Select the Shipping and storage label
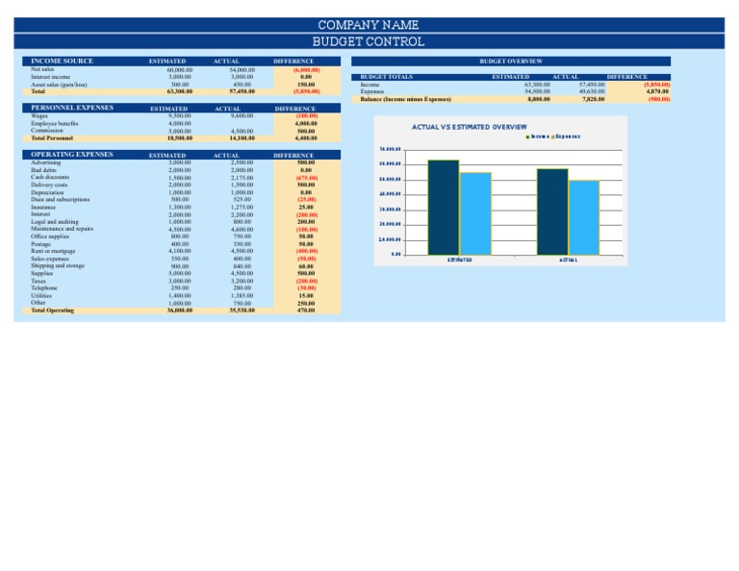This screenshot has width=739, height=571. [58, 265]
